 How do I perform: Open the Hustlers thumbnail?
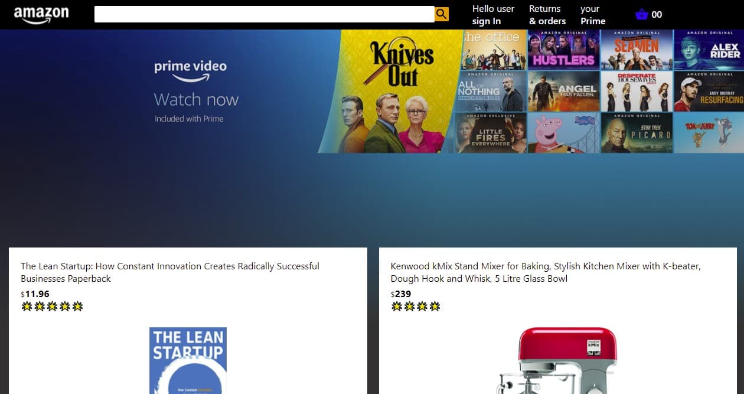coord(563,50)
